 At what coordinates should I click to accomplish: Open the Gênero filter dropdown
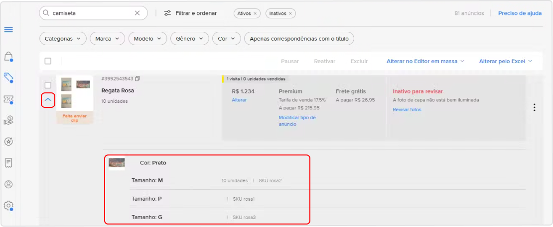pos(189,39)
